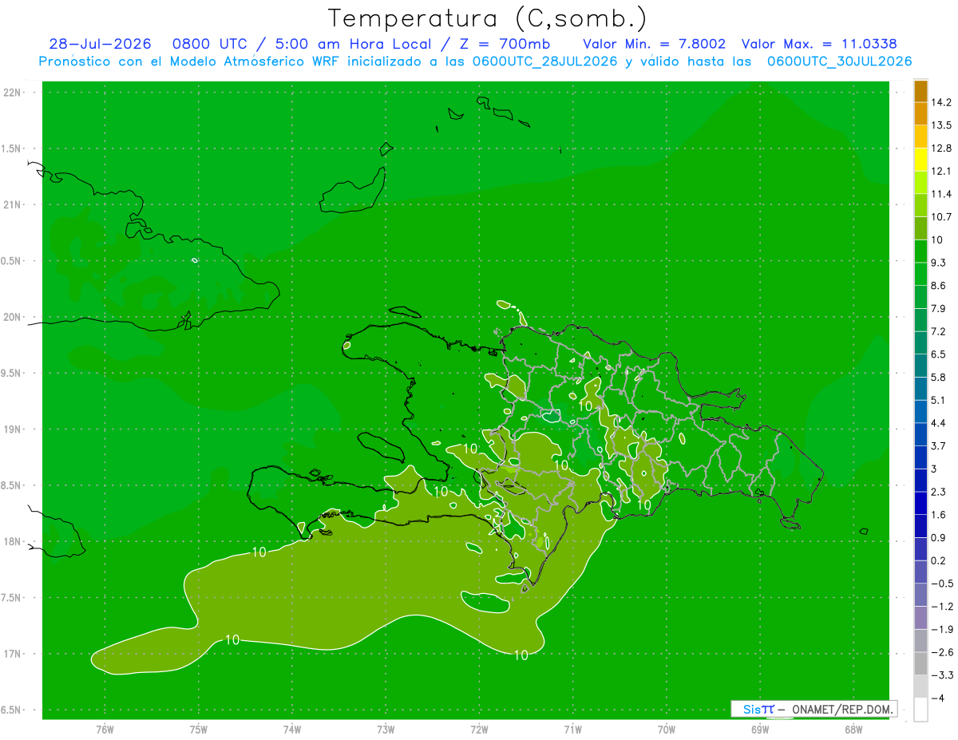Click the yellow color bar segment between 12.8 and 12.1
This screenshot has width=958, height=740.
[x=920, y=159]
